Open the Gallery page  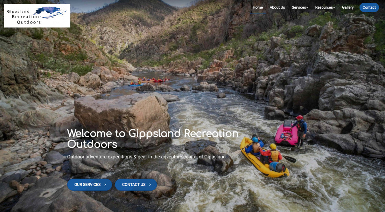click(348, 7)
